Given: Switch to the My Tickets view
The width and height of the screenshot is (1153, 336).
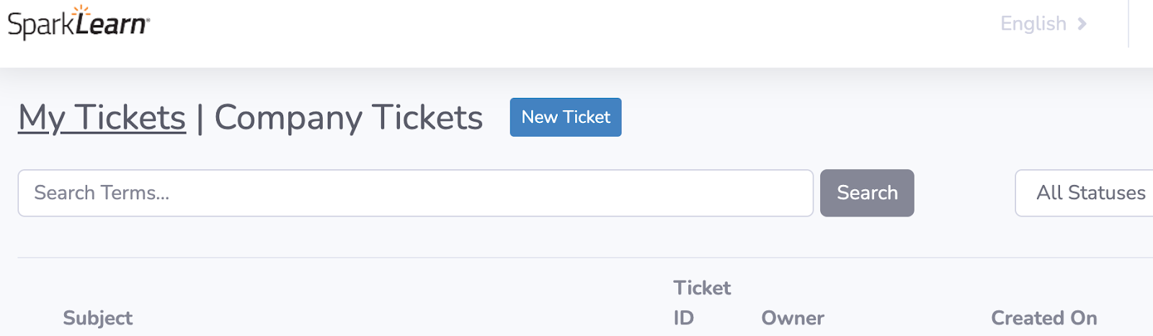Looking at the screenshot, I should [x=102, y=117].
